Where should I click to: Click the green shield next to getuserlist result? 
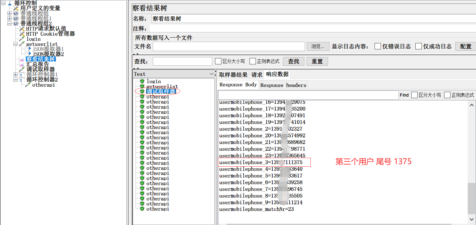[142, 86]
